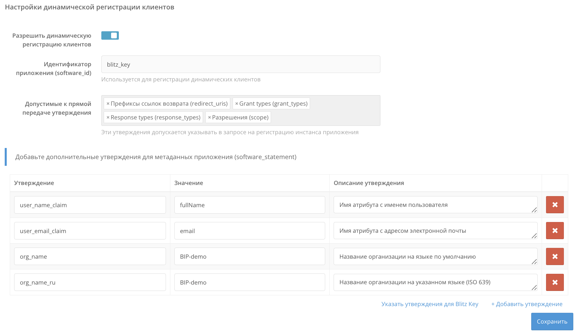Remove the Response types tag
Viewport: 577px width, 335px height.
coord(108,117)
